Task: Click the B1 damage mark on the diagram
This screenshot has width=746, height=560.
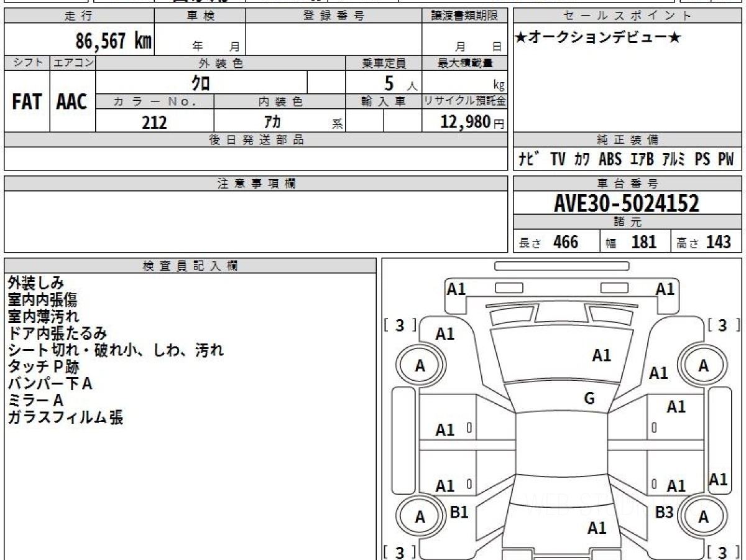Action: [459, 512]
